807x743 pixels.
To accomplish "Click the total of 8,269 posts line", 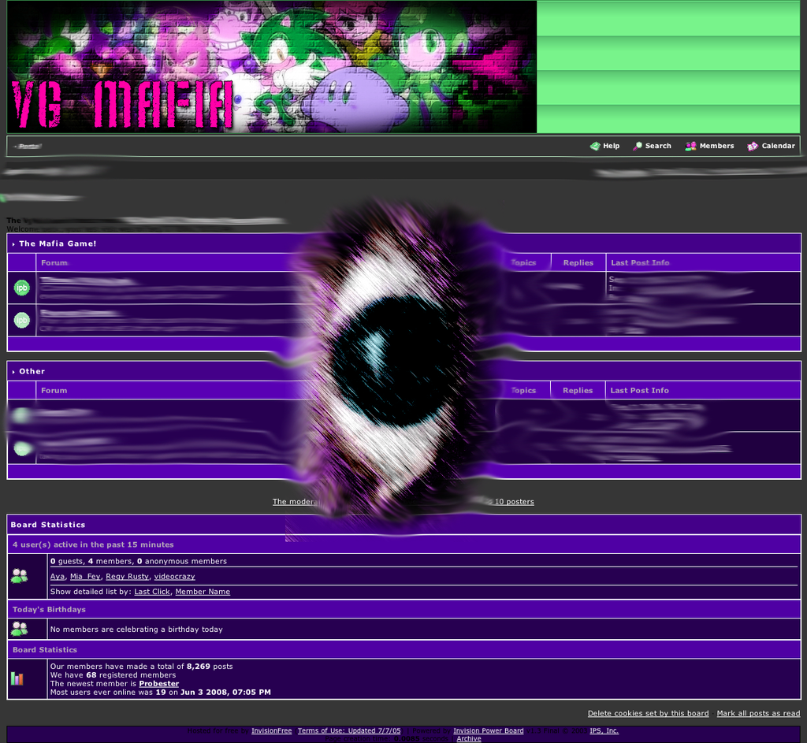I will tap(142, 667).
